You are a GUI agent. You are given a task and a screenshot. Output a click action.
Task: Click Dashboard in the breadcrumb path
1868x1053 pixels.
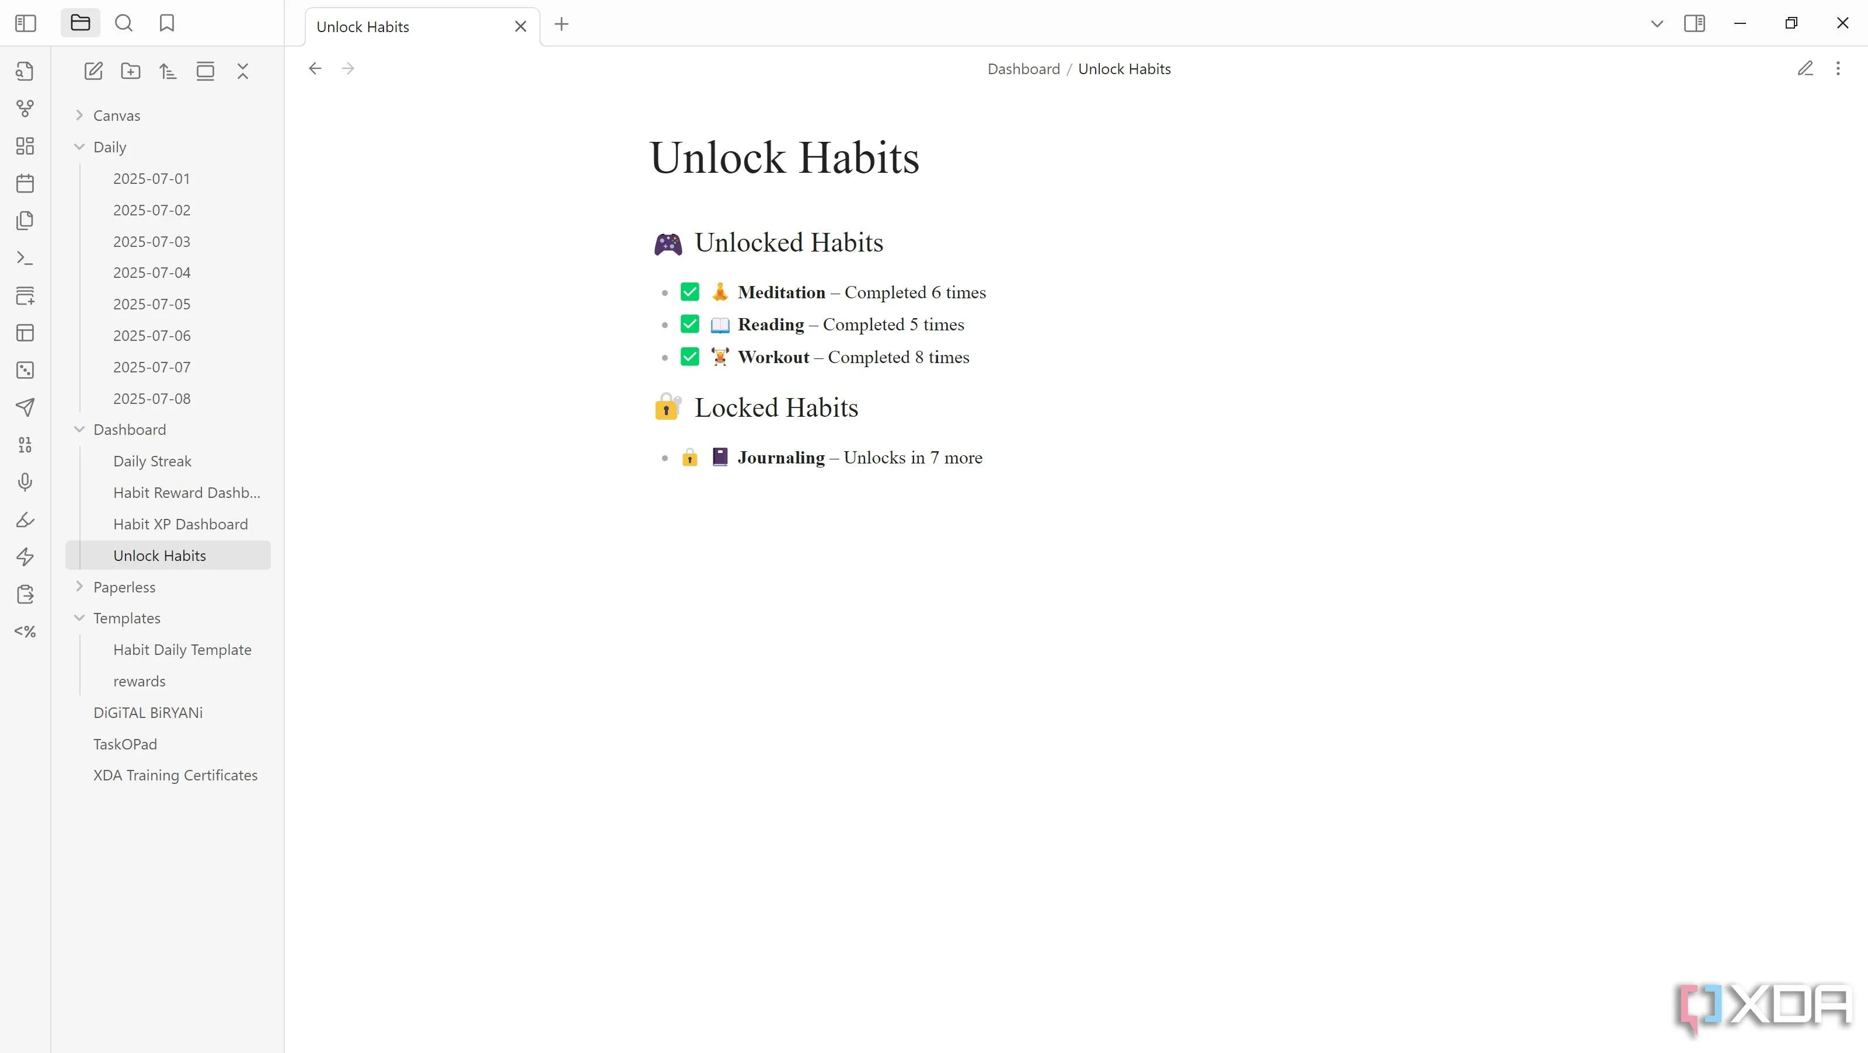1023,69
